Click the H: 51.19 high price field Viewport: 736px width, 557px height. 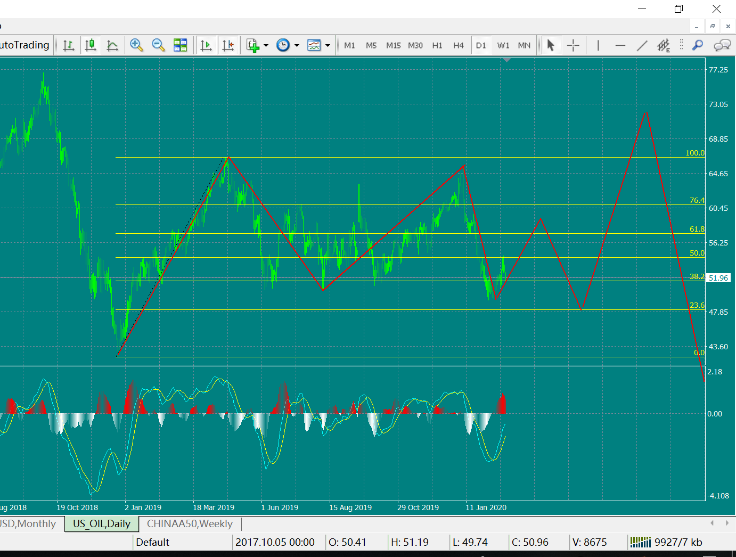tap(410, 542)
